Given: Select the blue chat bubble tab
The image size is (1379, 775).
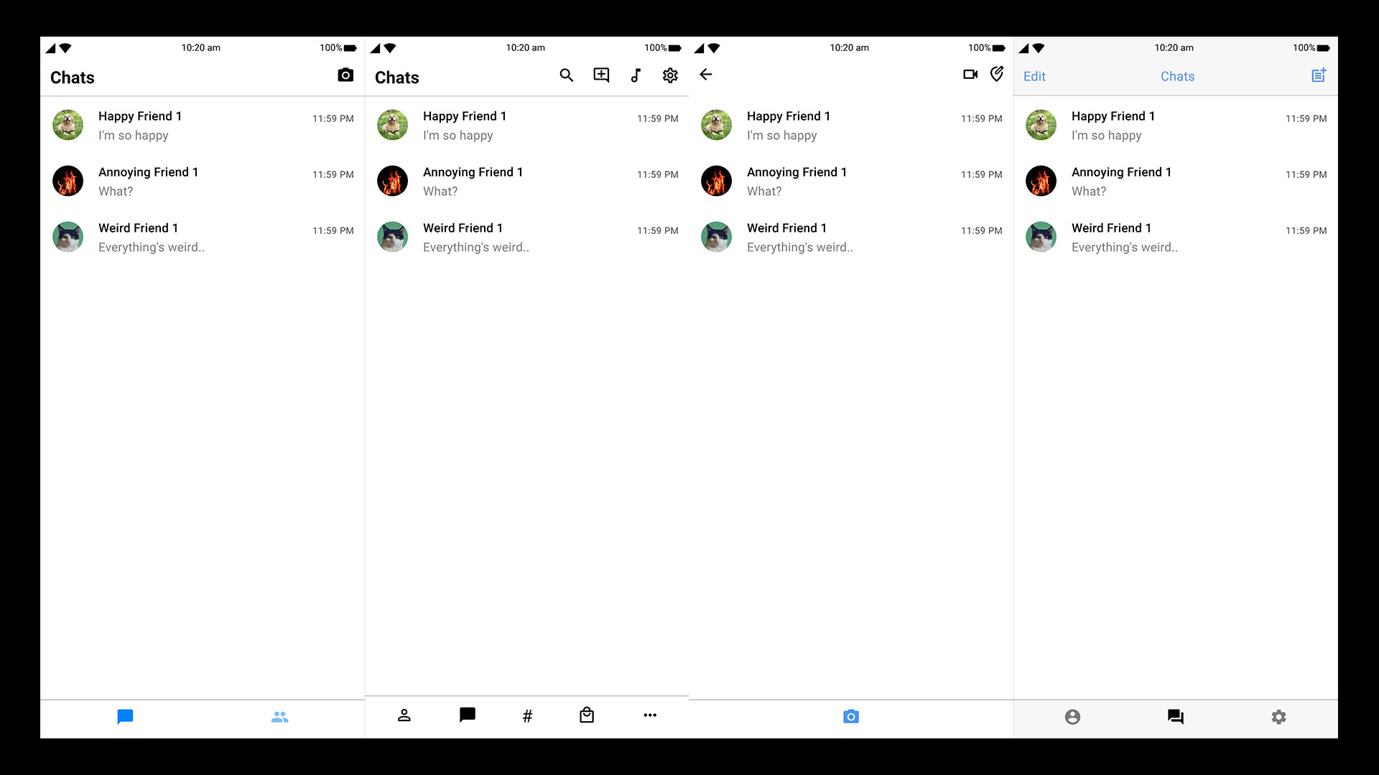Looking at the screenshot, I should pyautogui.click(x=125, y=716).
